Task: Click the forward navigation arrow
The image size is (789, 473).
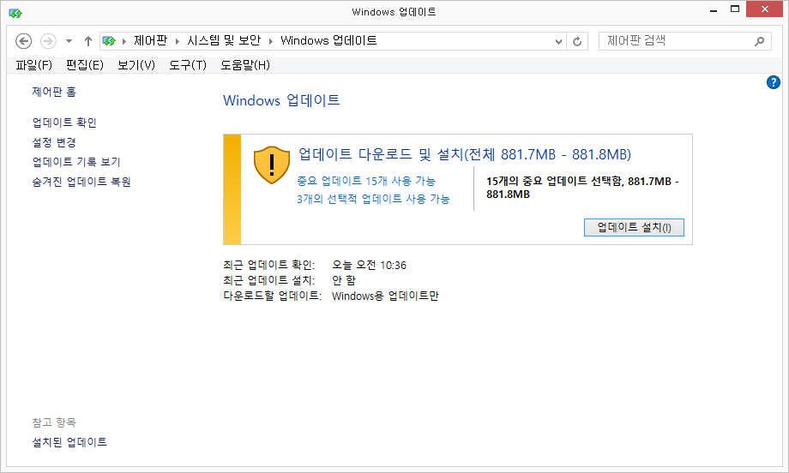Action: pos(48,41)
